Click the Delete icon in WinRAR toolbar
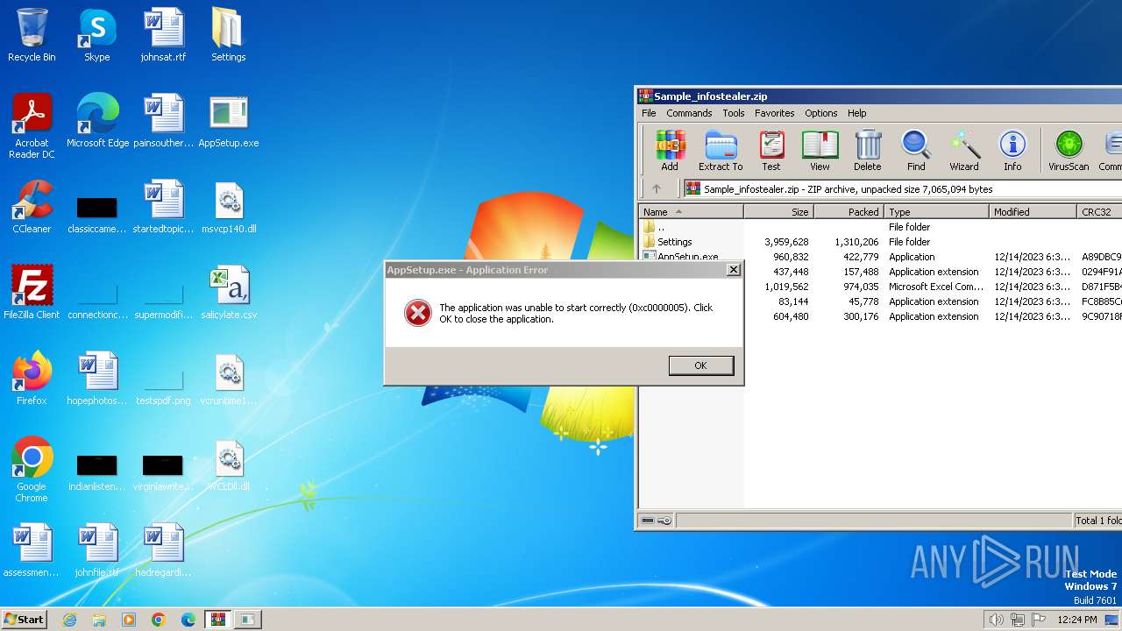1122x631 pixels. click(867, 150)
